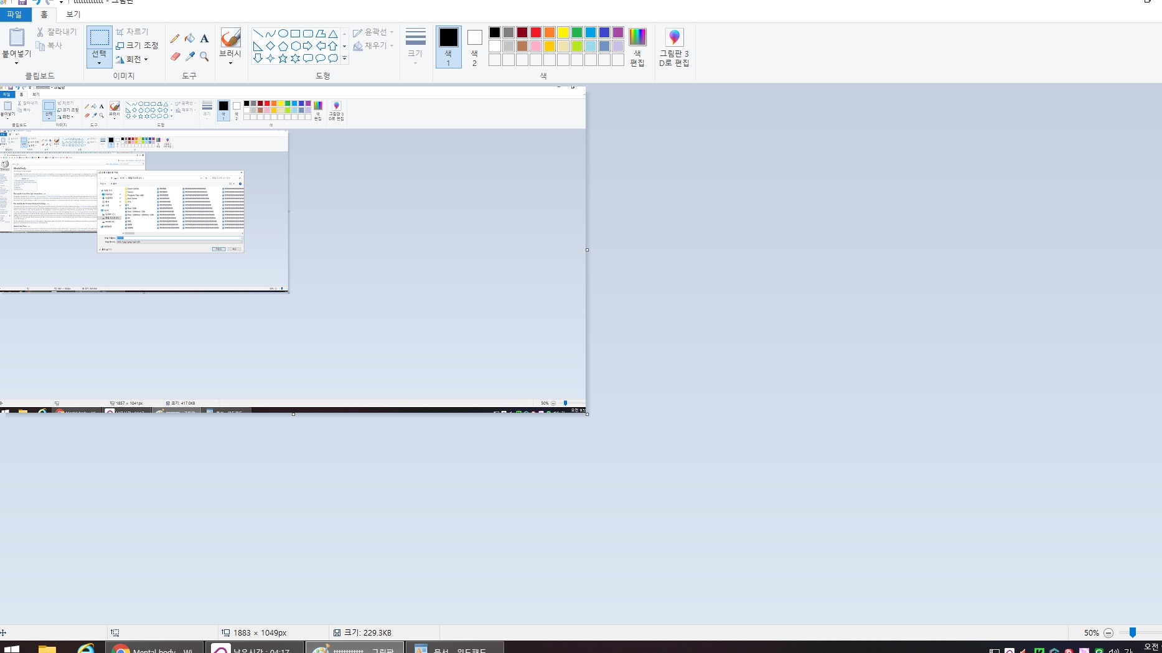This screenshot has height=653, width=1162.
Task: Click the zoom slider handle
Action: tap(1133, 632)
